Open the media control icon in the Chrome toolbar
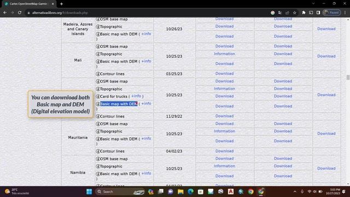The width and height of the screenshot is (350, 197). point(311,13)
